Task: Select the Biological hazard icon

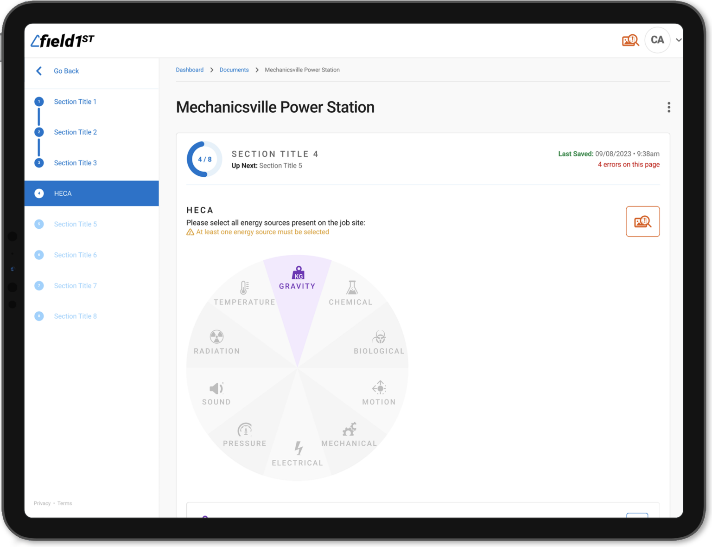Action: point(380,337)
